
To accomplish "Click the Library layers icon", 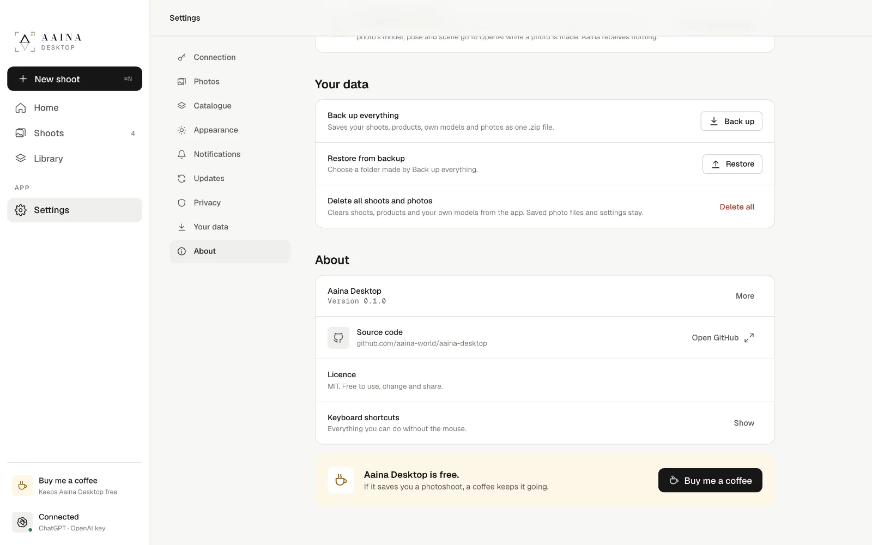I will [21, 159].
